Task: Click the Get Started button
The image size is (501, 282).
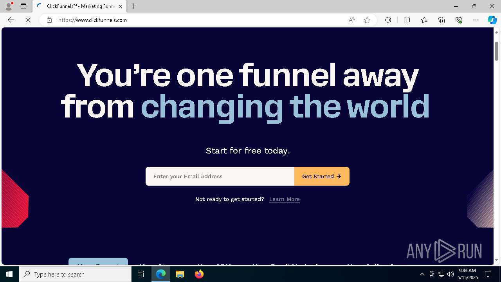Action: point(322,176)
